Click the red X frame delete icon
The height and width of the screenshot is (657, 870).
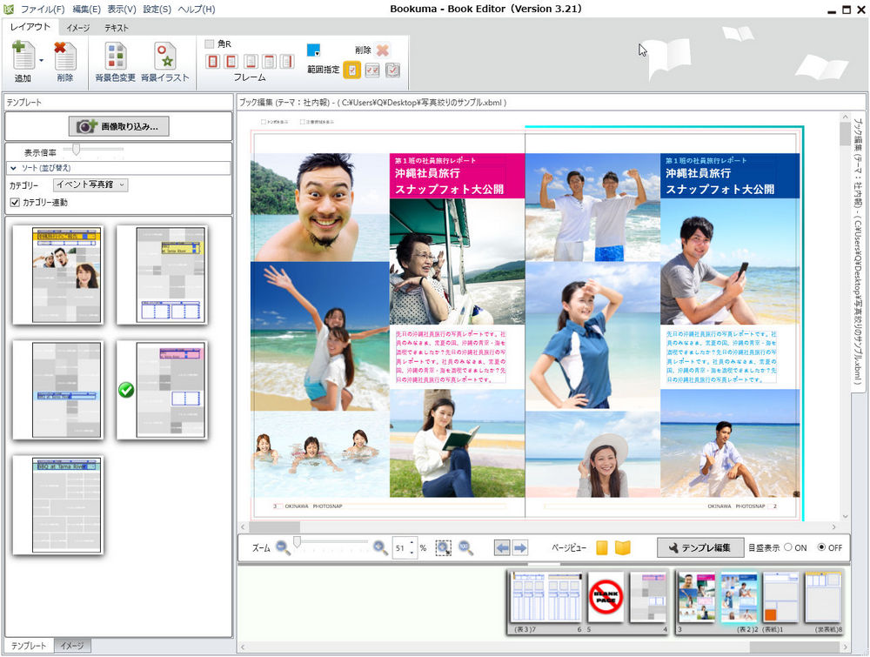coord(383,50)
